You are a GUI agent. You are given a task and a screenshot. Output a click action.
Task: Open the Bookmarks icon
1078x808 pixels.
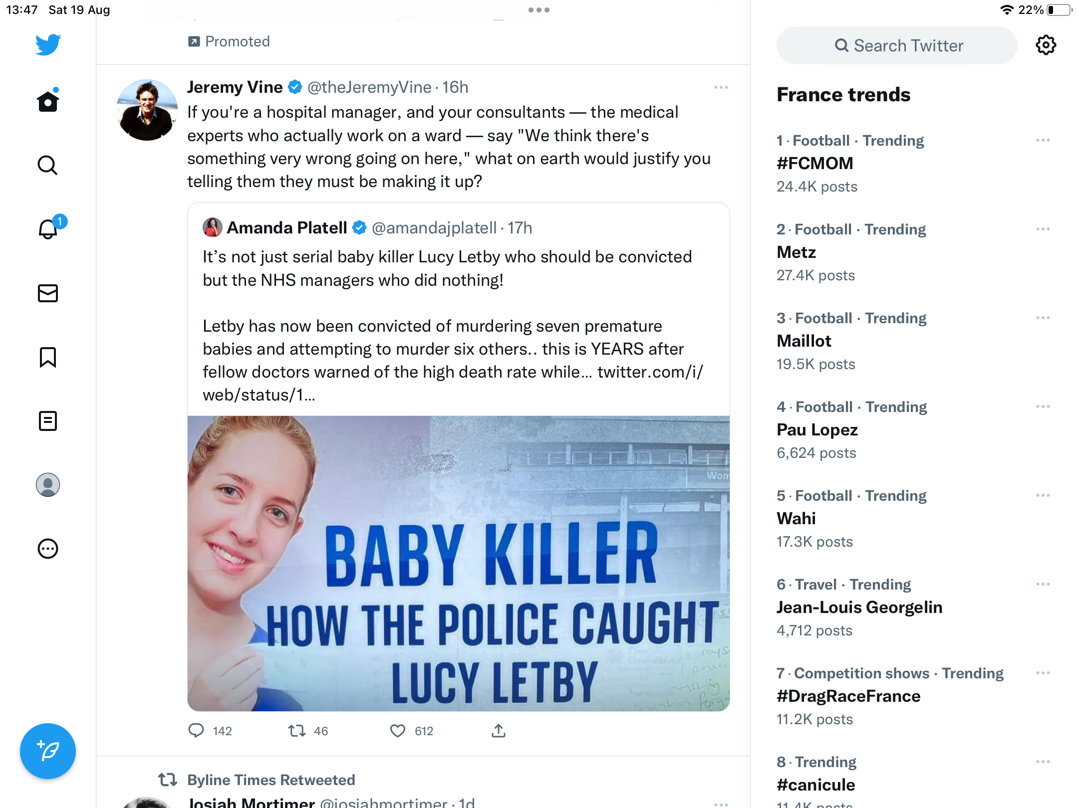48,357
